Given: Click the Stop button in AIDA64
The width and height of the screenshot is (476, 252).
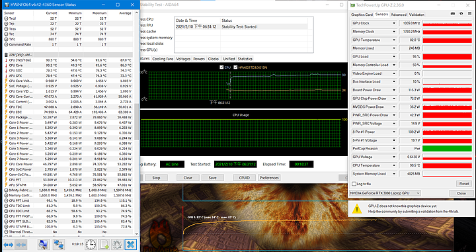Looking at the screenshot, I should point(156,178).
